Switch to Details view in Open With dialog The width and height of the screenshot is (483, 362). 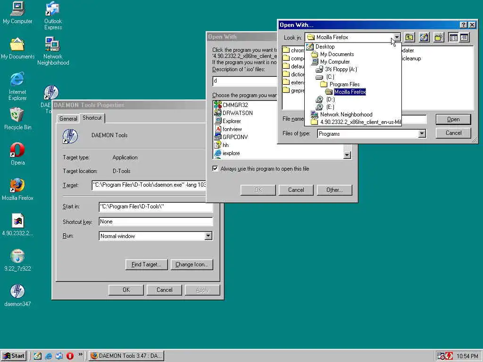coord(464,38)
